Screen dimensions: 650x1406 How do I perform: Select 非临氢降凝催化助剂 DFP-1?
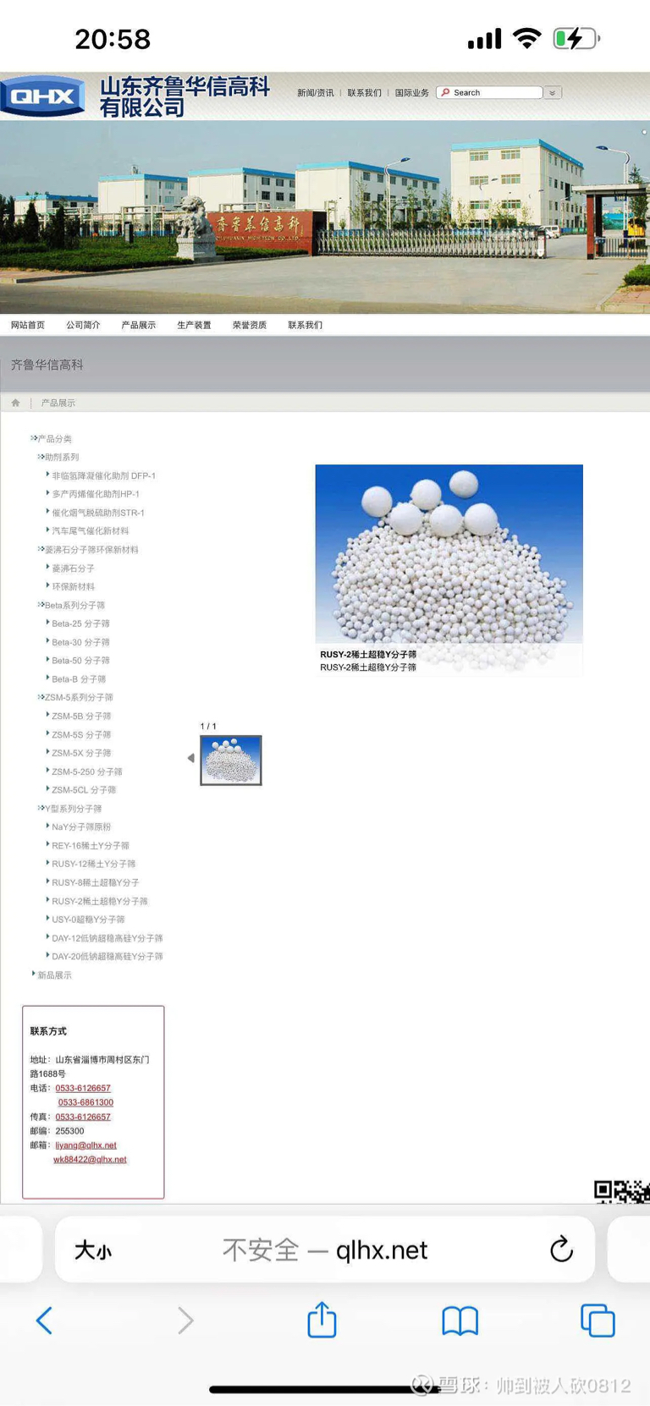point(103,475)
